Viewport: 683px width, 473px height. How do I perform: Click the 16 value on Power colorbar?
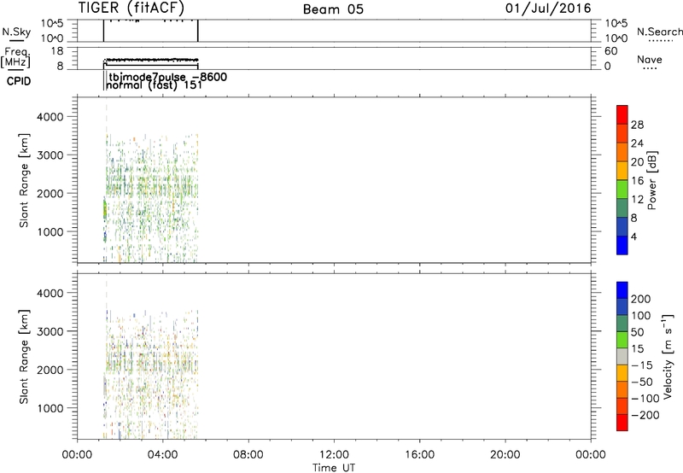pos(637,181)
